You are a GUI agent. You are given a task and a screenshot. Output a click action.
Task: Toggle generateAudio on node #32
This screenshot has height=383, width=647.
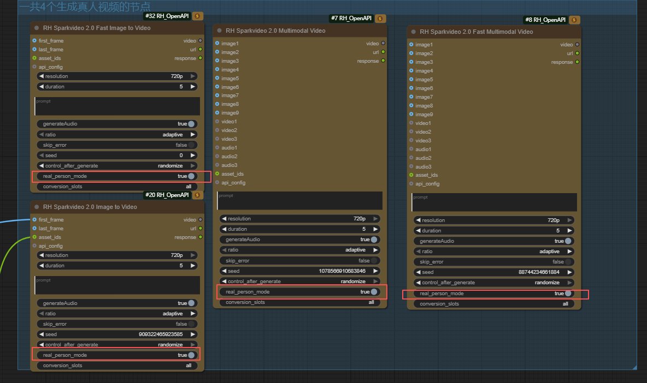pos(117,124)
